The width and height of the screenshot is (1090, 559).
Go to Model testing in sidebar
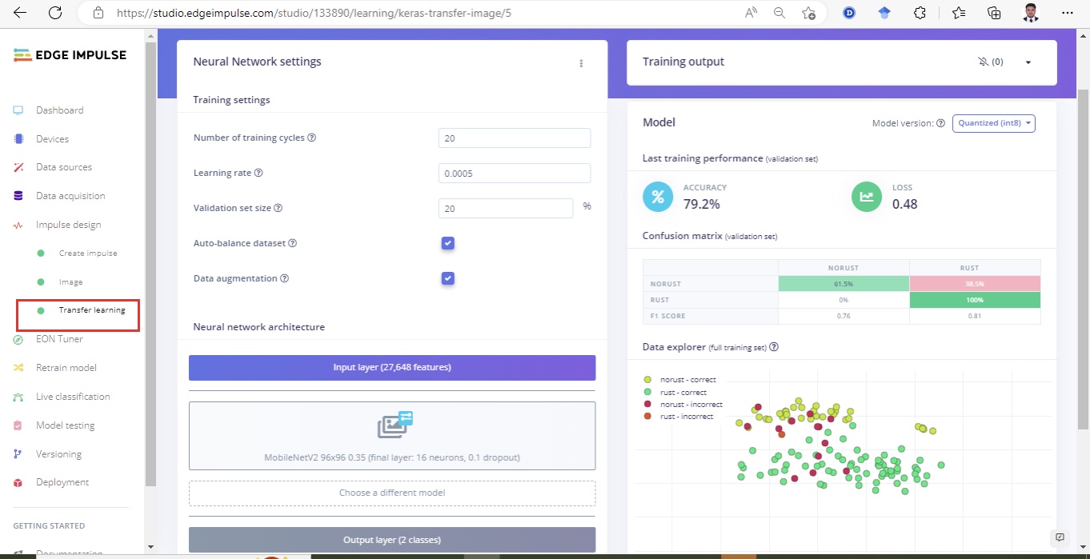click(65, 425)
